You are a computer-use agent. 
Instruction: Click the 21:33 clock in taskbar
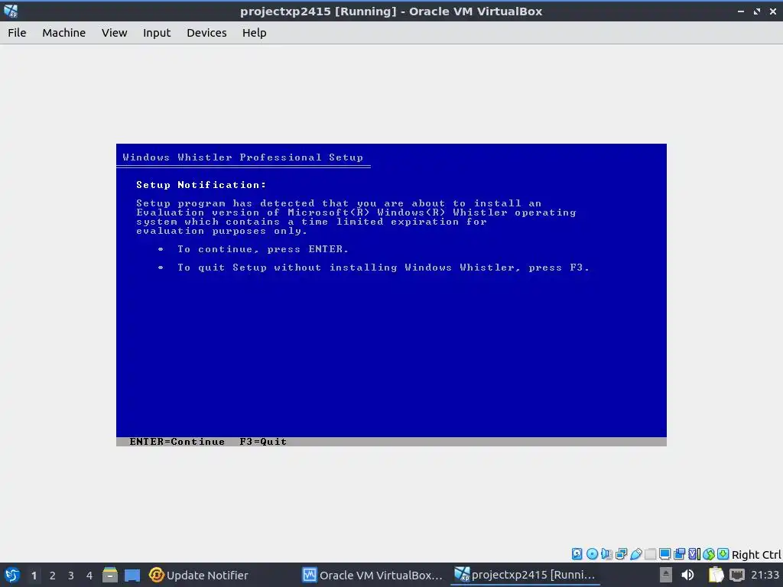pos(765,575)
